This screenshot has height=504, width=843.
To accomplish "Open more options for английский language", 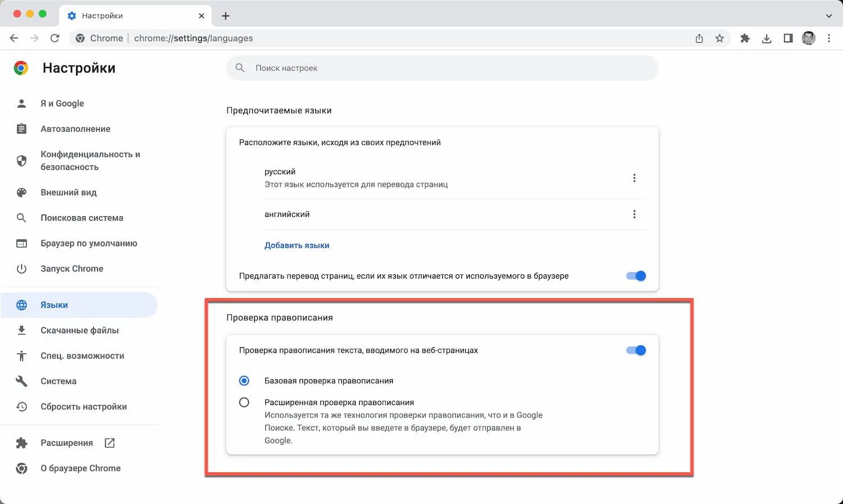I will tap(634, 214).
